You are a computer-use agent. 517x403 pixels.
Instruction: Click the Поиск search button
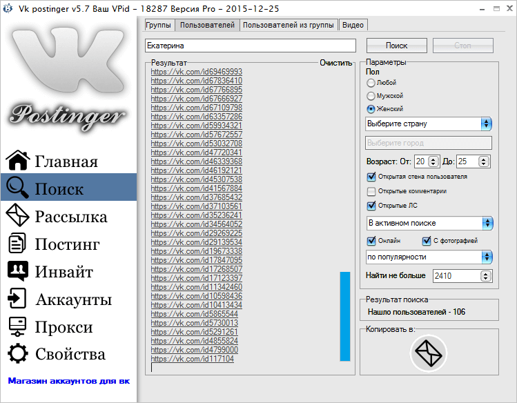tap(397, 46)
